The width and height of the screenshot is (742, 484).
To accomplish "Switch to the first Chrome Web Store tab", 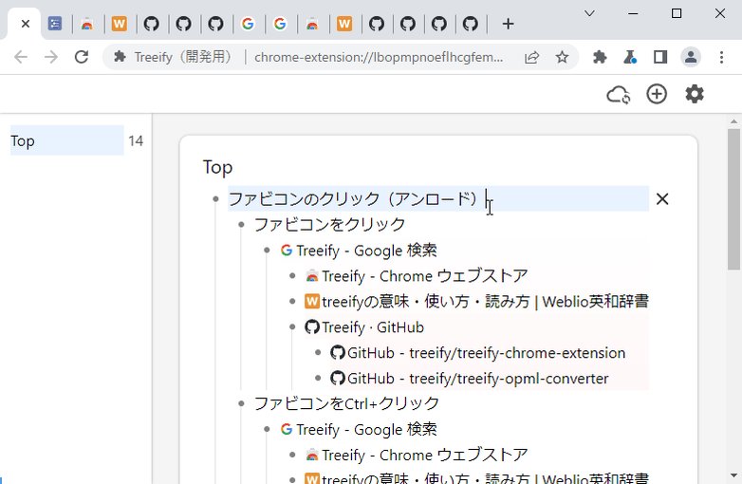I will [87, 24].
